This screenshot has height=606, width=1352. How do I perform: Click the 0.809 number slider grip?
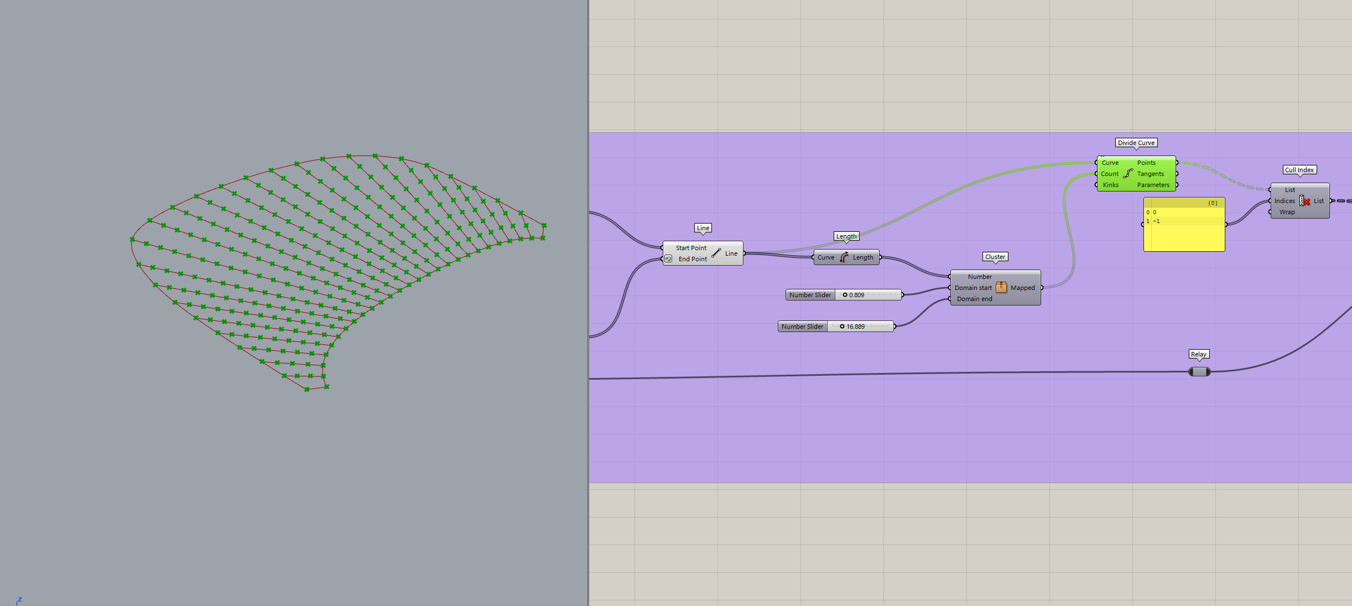tap(845, 295)
